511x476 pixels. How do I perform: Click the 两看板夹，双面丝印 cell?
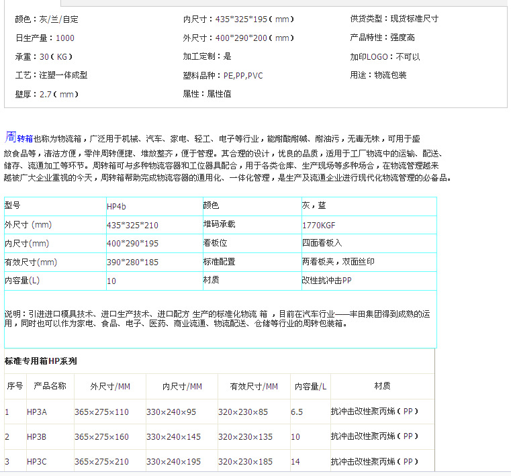(x=369, y=263)
